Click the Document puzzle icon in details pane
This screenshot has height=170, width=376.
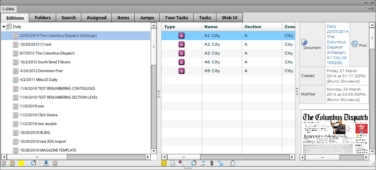304,42
